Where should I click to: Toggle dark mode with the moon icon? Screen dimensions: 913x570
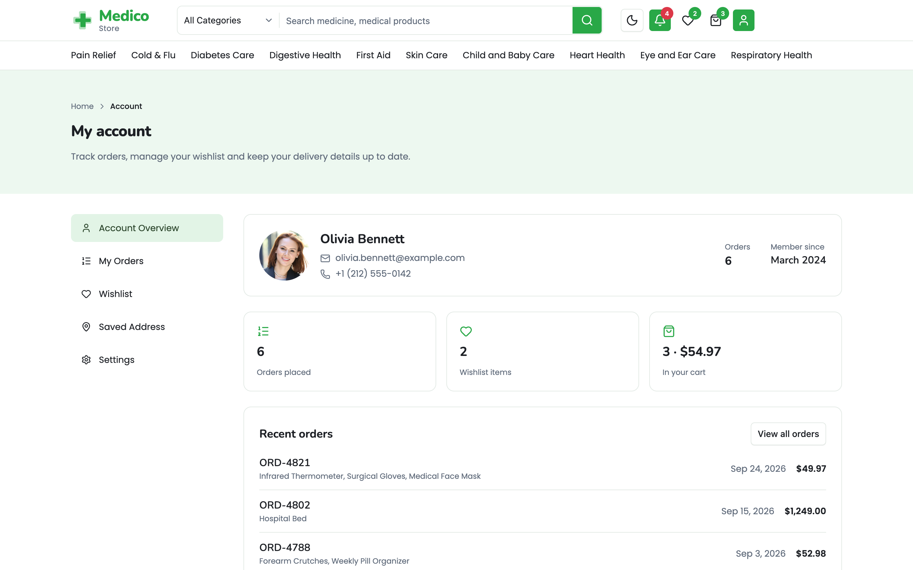(632, 20)
